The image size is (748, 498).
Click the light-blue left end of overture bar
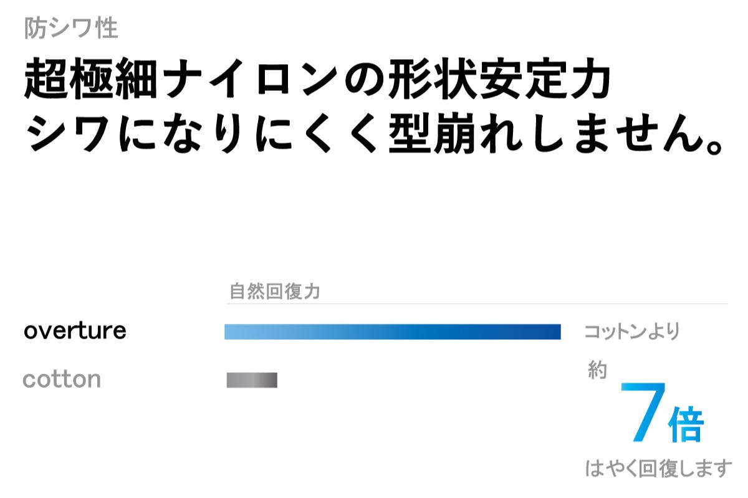point(234,332)
